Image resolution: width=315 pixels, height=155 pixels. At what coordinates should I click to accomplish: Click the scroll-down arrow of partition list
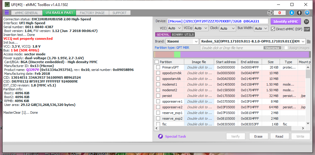(x=308, y=123)
